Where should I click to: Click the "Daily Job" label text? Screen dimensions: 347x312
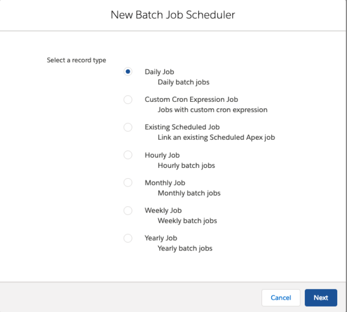(x=160, y=72)
